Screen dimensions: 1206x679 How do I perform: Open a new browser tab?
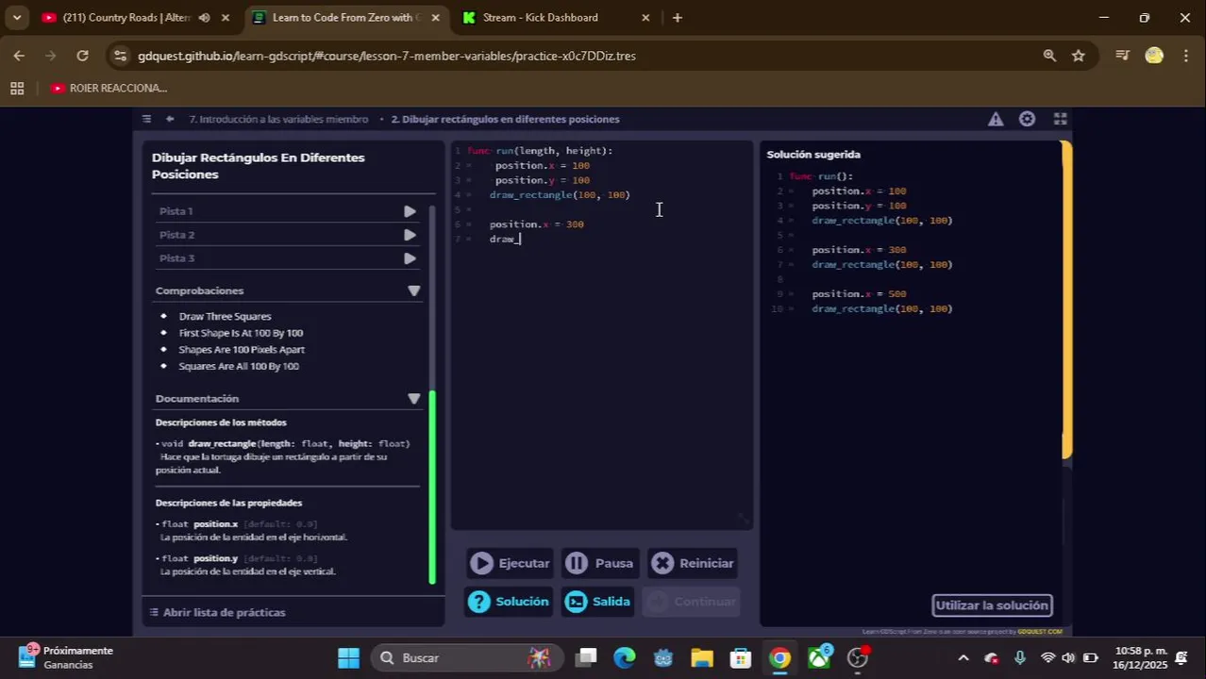(678, 17)
